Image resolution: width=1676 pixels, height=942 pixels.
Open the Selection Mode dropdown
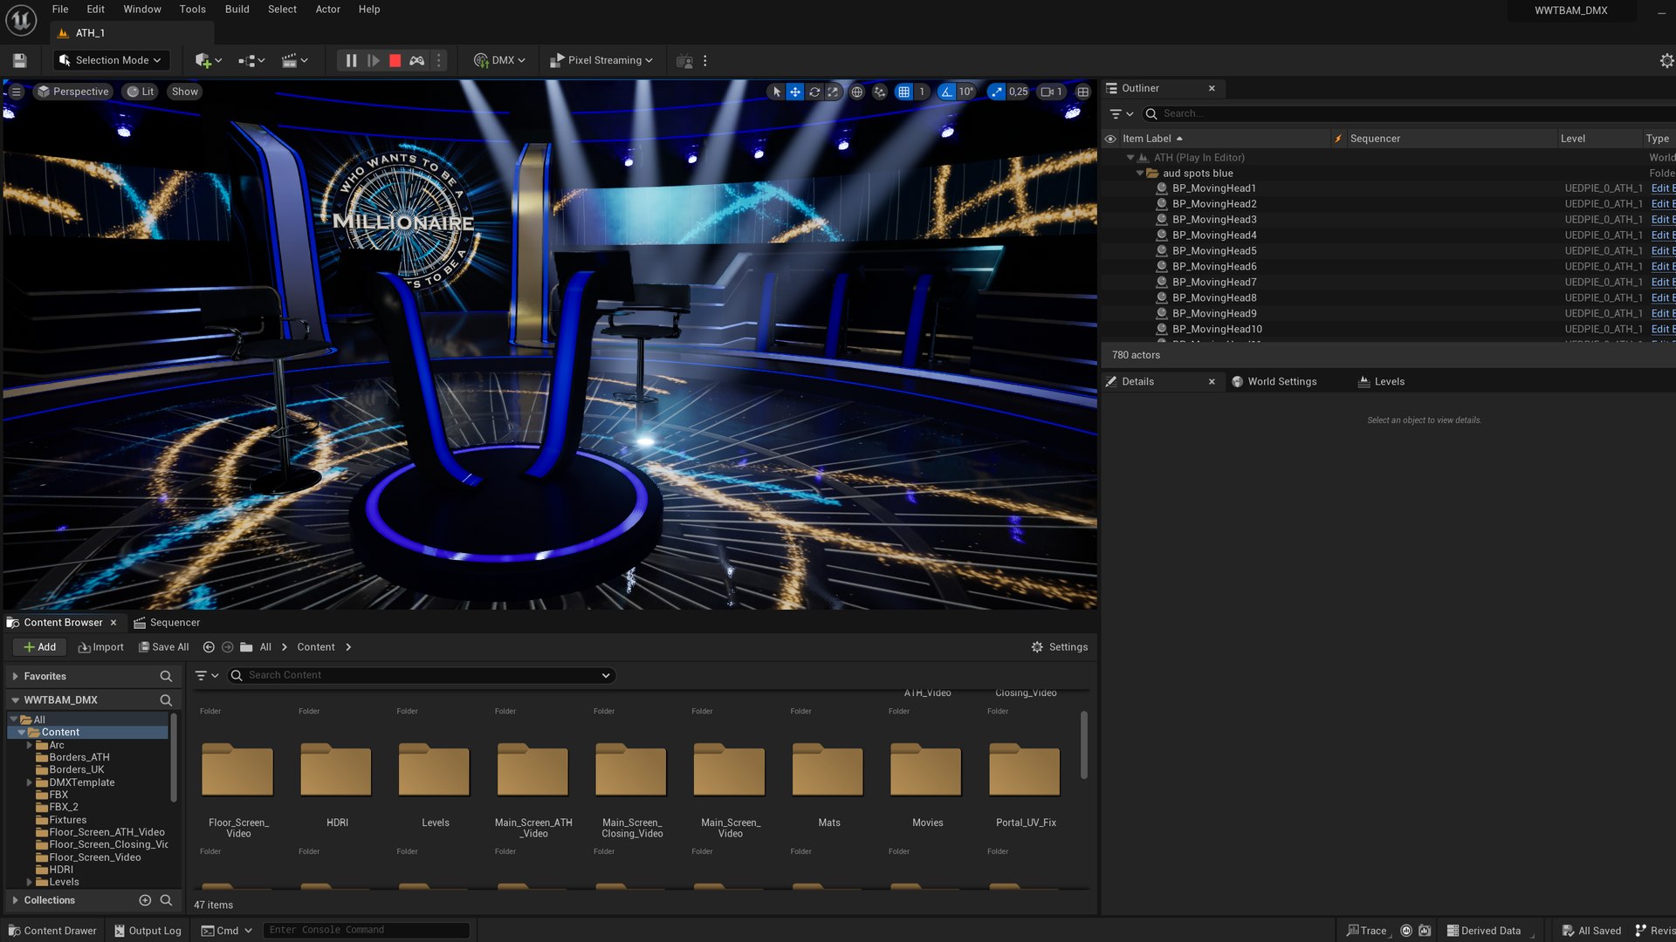coord(111,60)
